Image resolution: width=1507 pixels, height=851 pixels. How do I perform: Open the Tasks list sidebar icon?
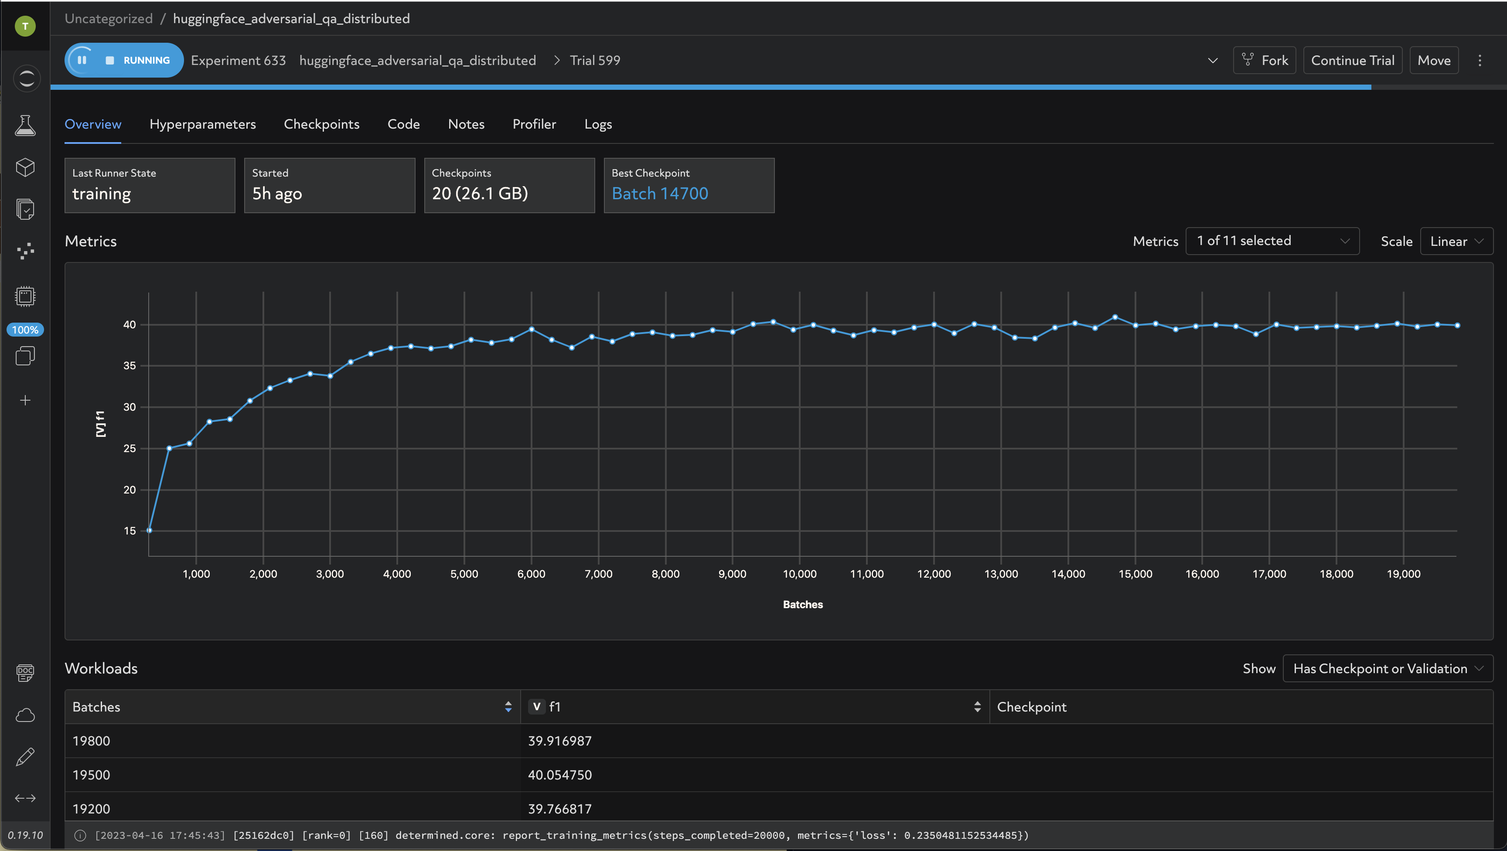tap(25, 209)
